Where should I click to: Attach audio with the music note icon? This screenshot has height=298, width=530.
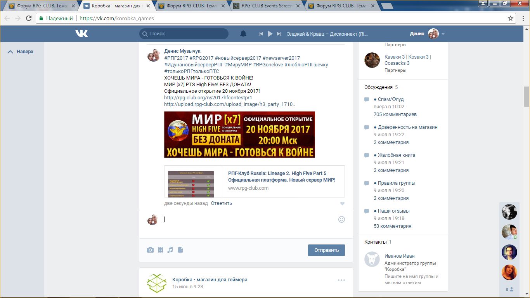pyautogui.click(x=170, y=250)
